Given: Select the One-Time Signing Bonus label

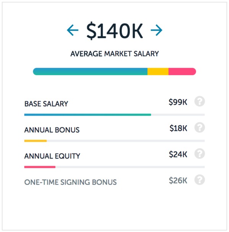Looking at the screenshot, I should [71, 182].
